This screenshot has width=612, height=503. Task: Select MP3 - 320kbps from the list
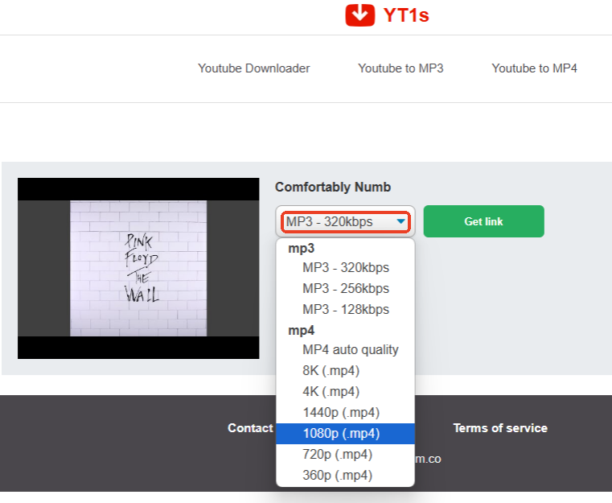coord(346,268)
